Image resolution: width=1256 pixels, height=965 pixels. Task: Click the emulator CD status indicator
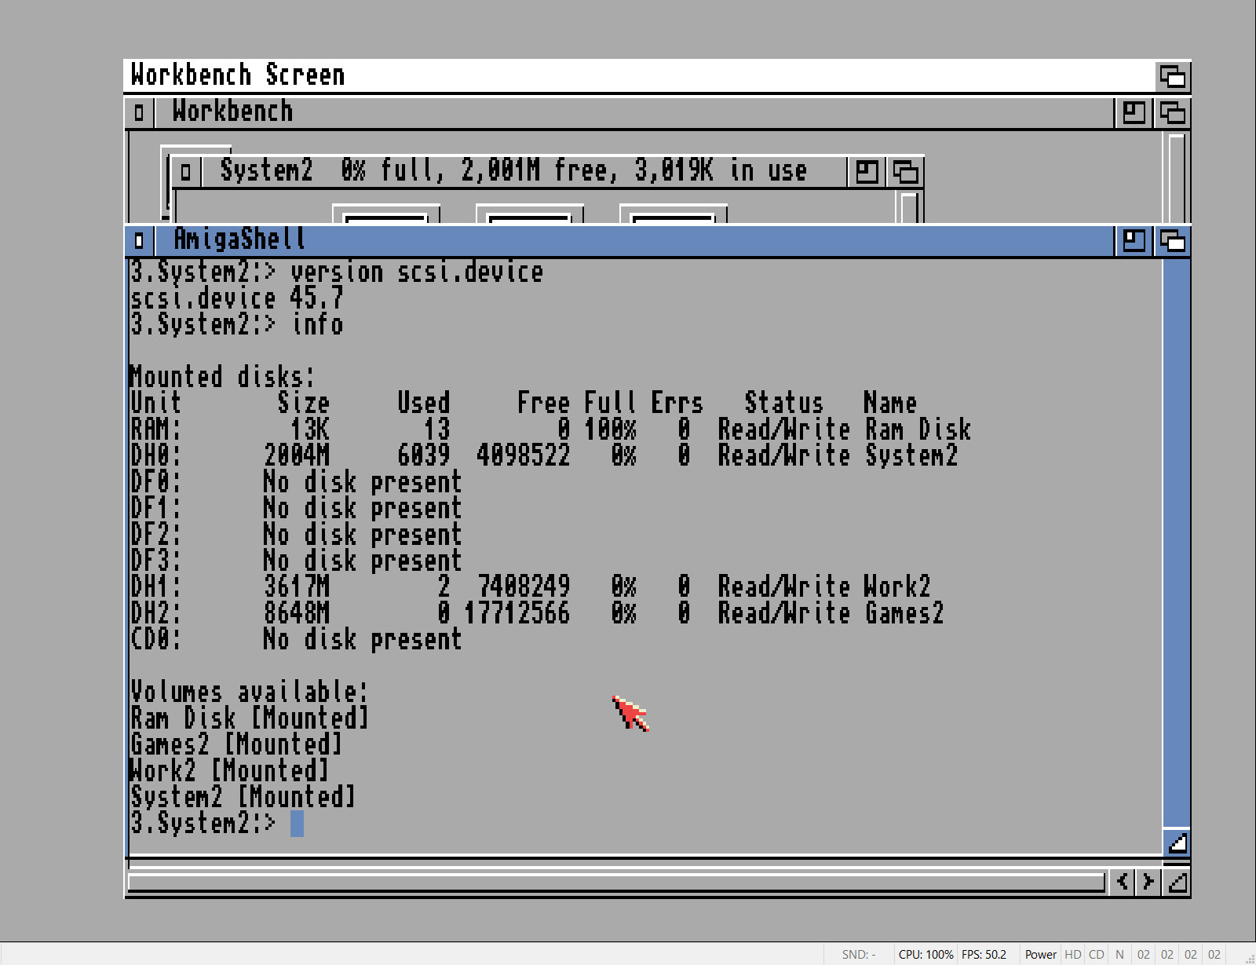[x=1096, y=955]
